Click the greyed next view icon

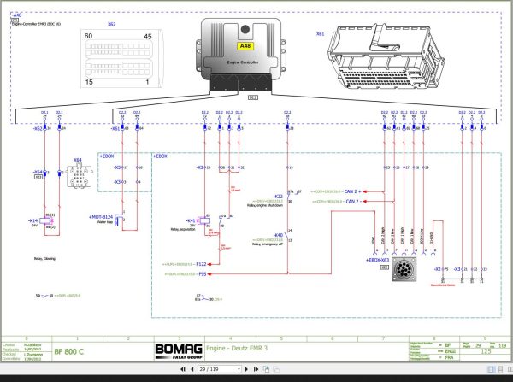click(x=276, y=369)
